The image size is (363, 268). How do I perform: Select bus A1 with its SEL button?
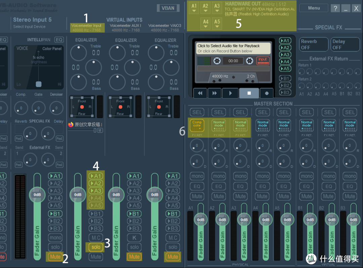197,113
